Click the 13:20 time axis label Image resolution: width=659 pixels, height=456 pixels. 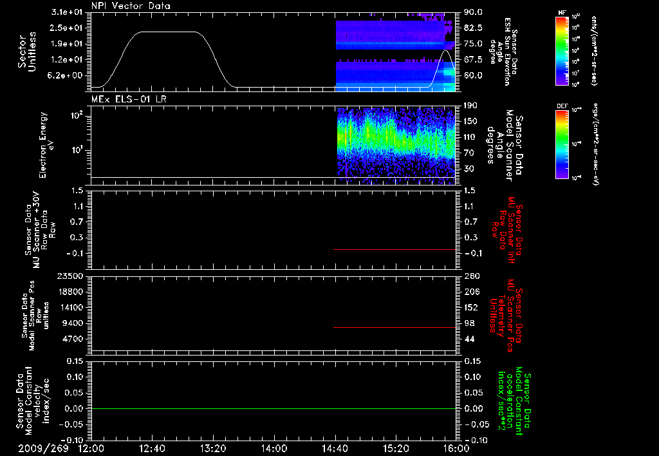coord(213,448)
